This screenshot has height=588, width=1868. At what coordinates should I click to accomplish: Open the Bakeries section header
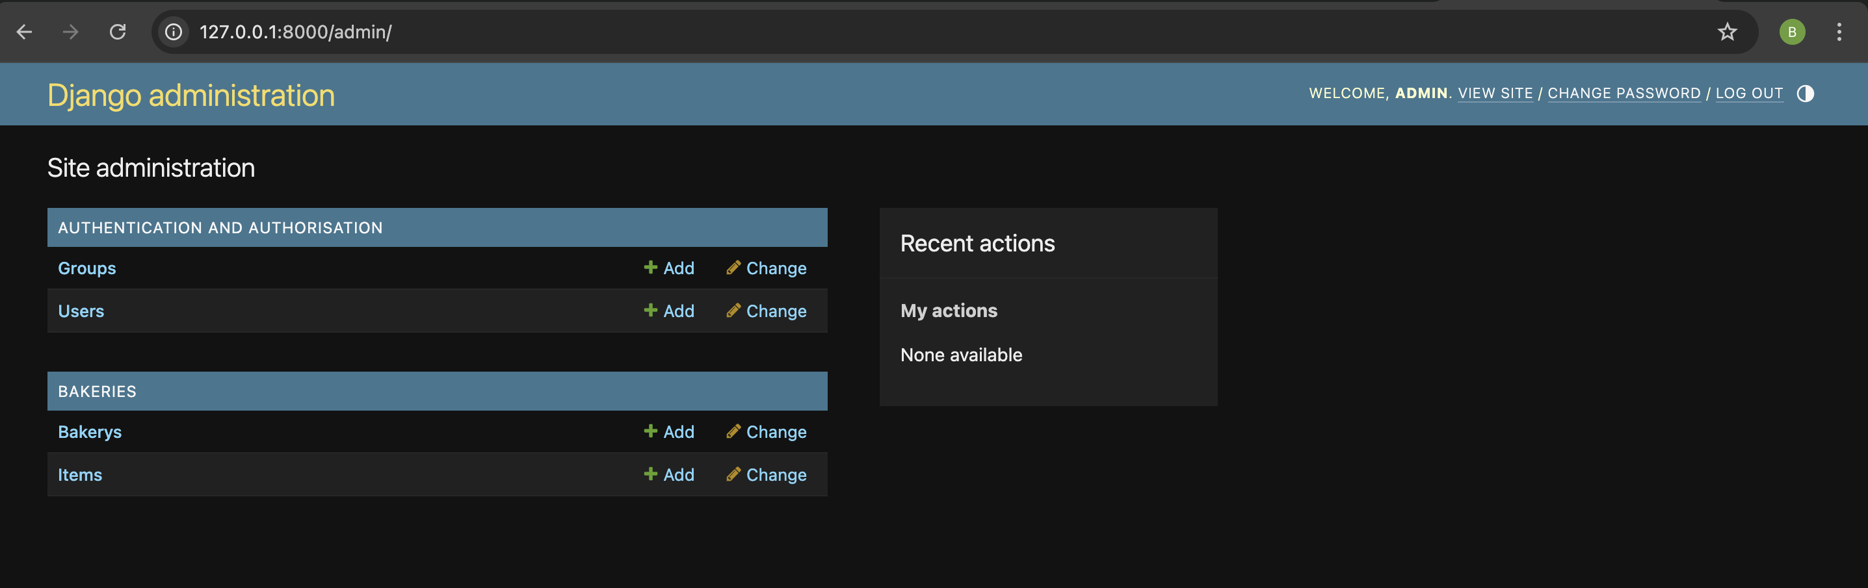tap(97, 392)
